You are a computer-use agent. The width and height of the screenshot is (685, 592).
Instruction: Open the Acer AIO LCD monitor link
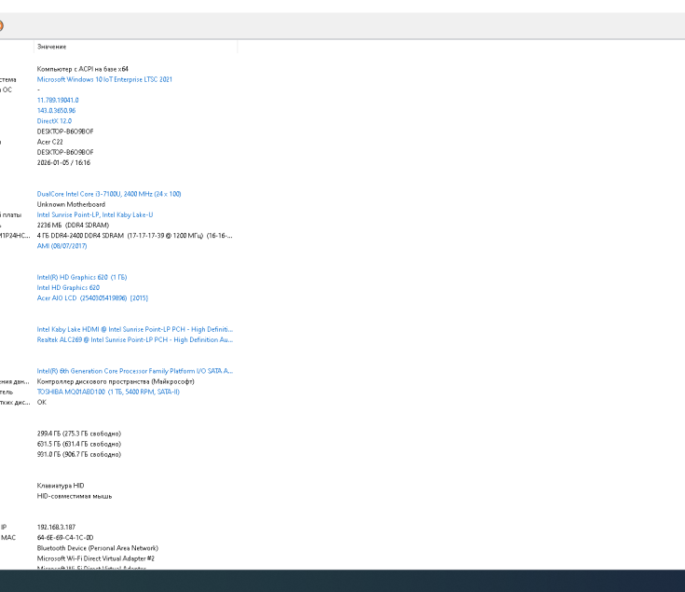[x=91, y=298]
